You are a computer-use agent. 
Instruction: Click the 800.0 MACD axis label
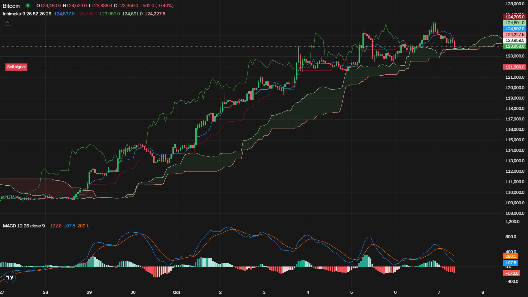(x=511, y=237)
